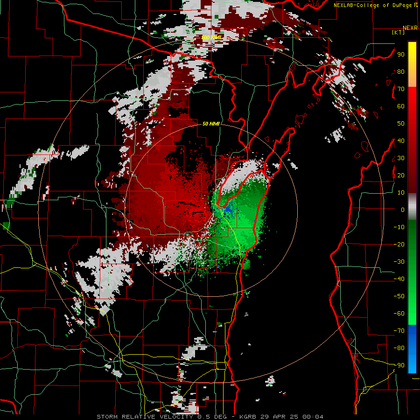Click the 90 value on the velocity scale
This screenshot has height=420, width=420.
pyautogui.click(x=401, y=55)
